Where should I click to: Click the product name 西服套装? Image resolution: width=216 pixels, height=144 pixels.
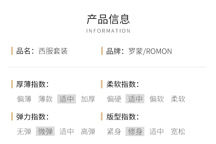coord(53,51)
